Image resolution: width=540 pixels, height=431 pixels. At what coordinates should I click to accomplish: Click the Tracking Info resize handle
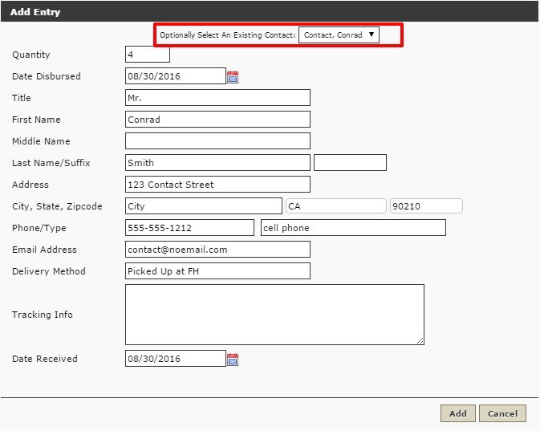point(420,341)
